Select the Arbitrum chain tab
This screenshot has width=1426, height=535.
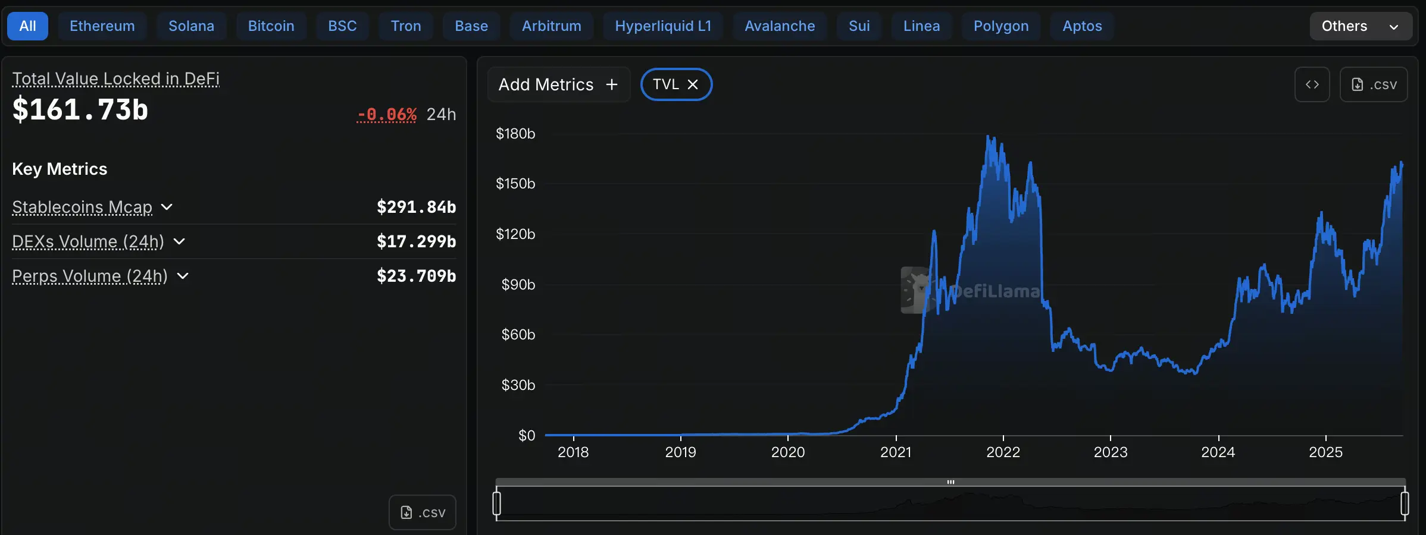tap(552, 26)
